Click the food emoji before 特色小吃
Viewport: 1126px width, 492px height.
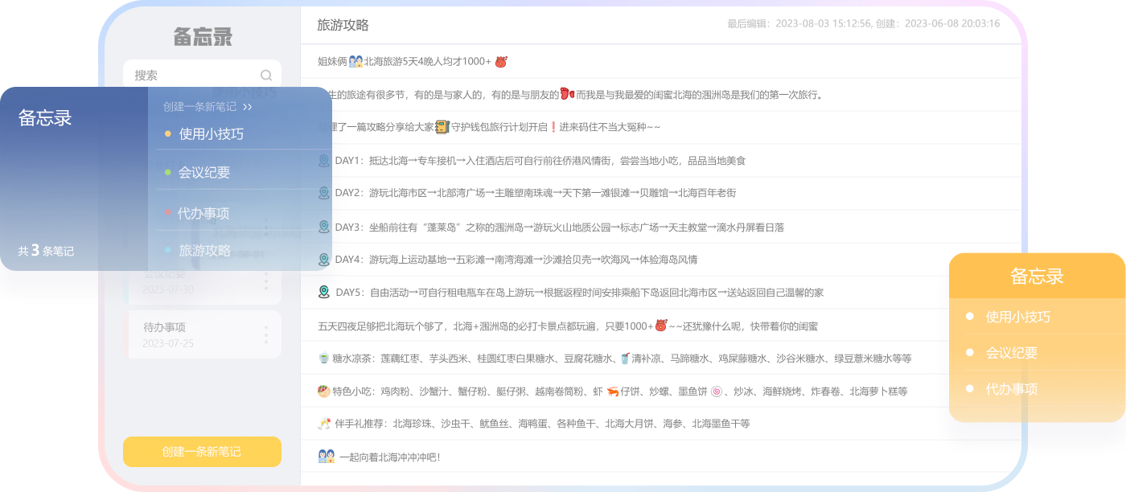324,391
